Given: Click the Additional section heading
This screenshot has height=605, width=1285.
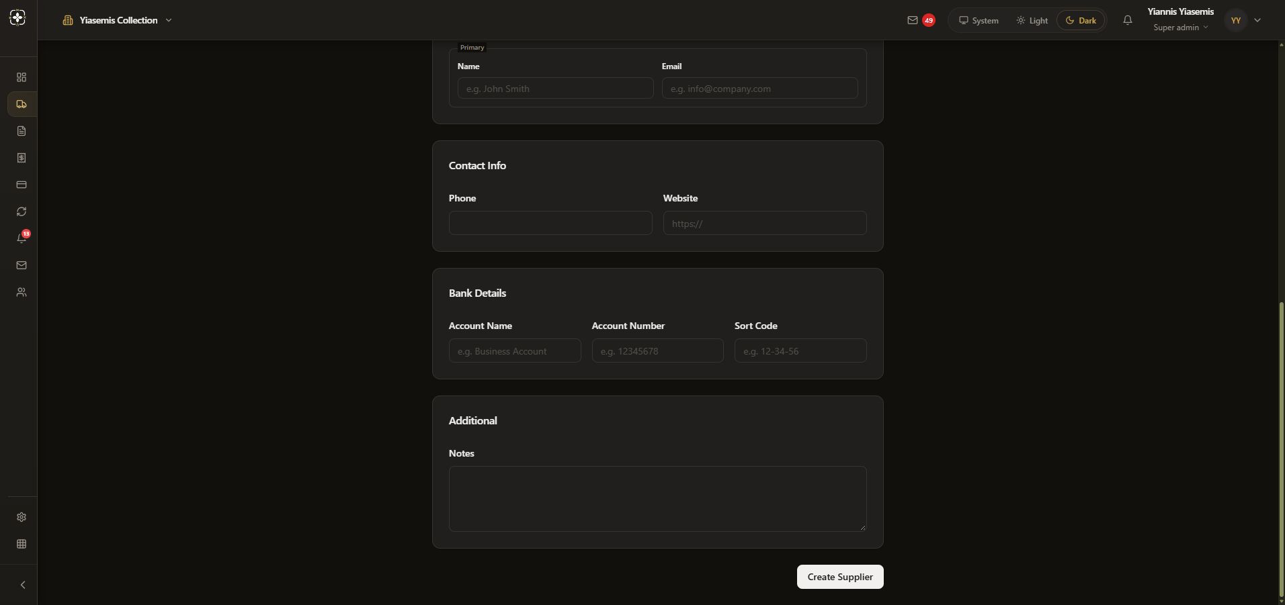Looking at the screenshot, I should coord(473,420).
